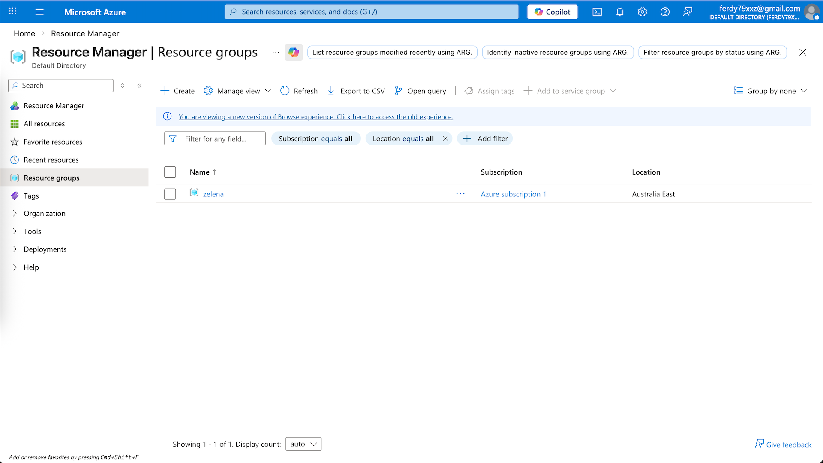Open the Manage view dropdown

(238, 91)
